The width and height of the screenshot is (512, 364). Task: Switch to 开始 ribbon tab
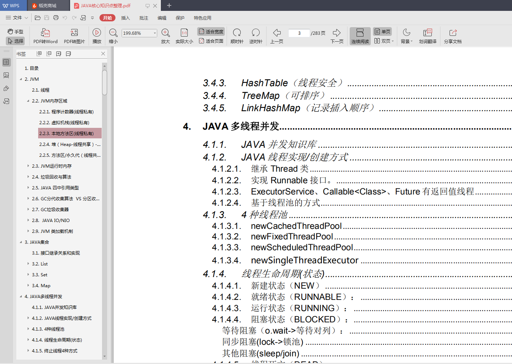107,18
